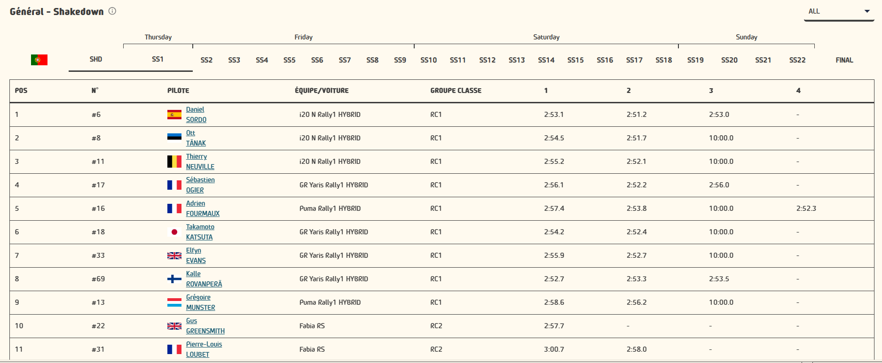Click the Japanese flag beside Takamoto Katsuta
Screen dimensions: 882x363
[x=174, y=232]
